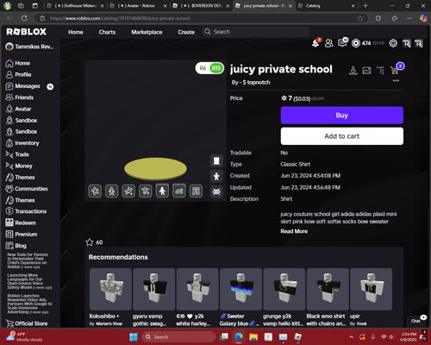The height and width of the screenshot is (345, 431).
Task: Favorite the item with the star icon
Action: point(90,242)
